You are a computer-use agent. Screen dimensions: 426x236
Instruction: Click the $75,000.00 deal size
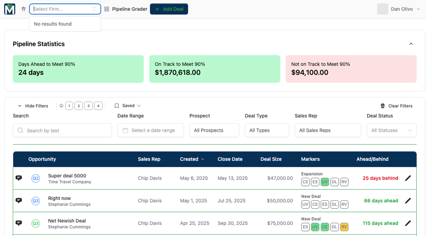coord(280,223)
